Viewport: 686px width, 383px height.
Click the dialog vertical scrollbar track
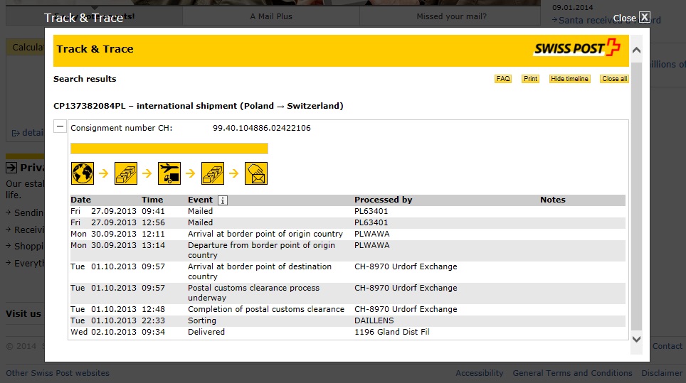(x=637, y=195)
